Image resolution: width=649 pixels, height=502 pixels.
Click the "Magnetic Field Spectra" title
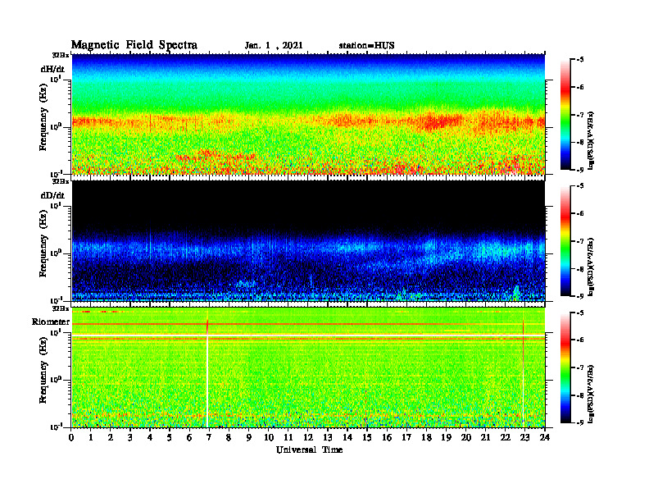pyautogui.click(x=134, y=45)
